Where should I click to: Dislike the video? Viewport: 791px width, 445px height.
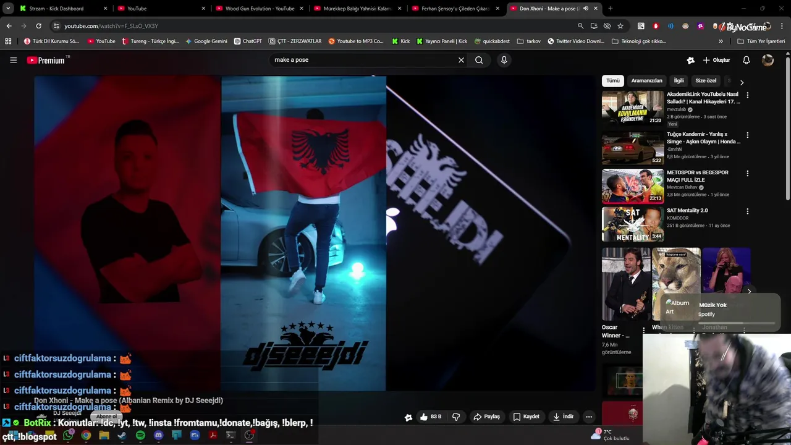point(456,417)
